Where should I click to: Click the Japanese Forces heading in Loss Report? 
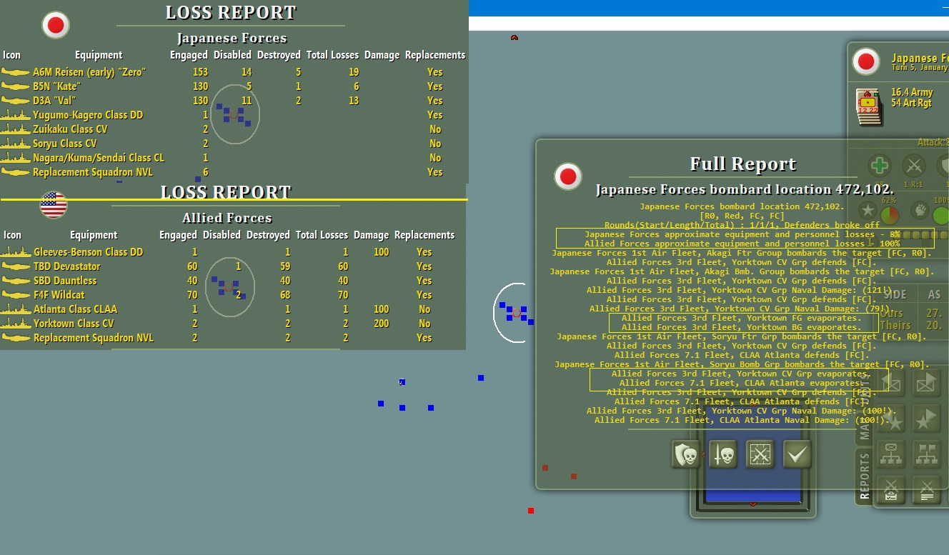point(232,38)
